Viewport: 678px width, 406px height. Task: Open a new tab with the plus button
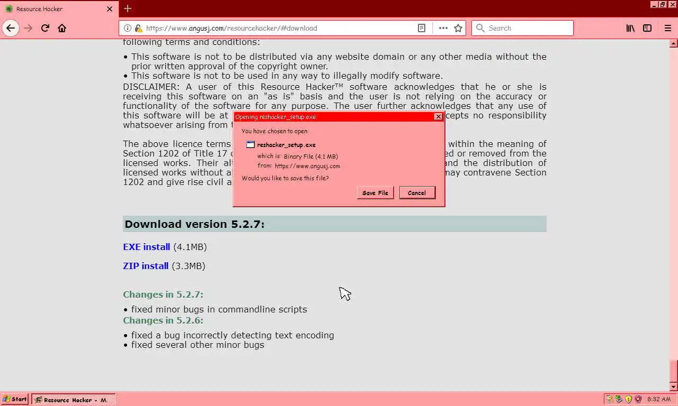point(128,8)
